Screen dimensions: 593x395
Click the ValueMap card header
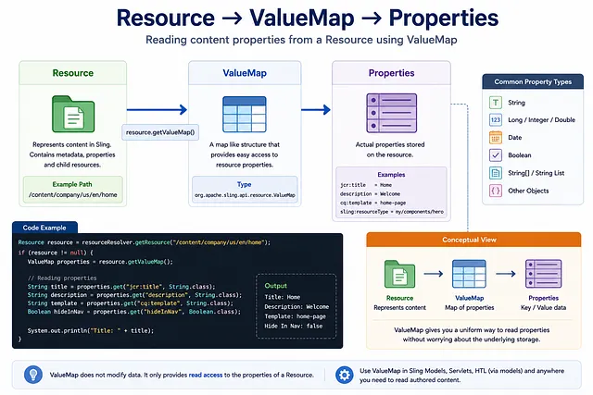click(x=245, y=73)
